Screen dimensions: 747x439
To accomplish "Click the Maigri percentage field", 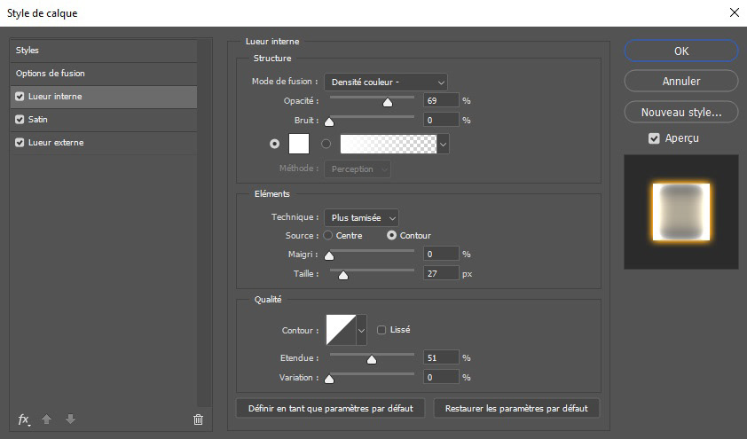I will pos(441,254).
